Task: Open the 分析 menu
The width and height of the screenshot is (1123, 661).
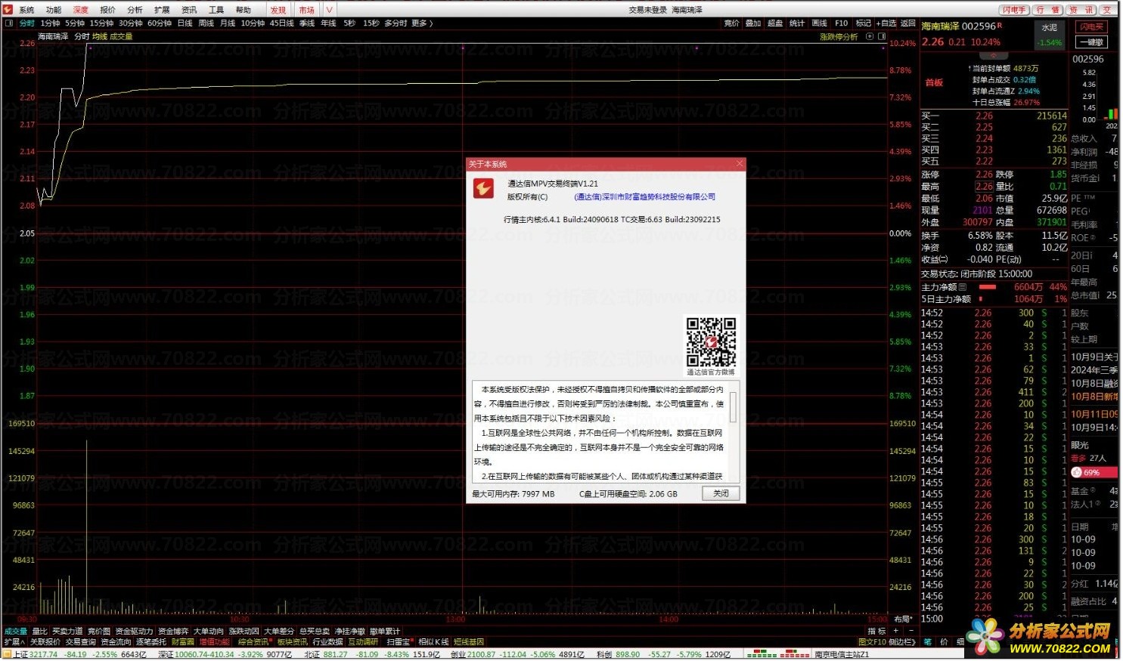Action: point(135,10)
